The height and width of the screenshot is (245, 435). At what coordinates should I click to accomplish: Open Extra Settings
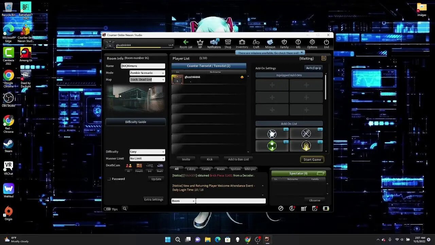154,199
